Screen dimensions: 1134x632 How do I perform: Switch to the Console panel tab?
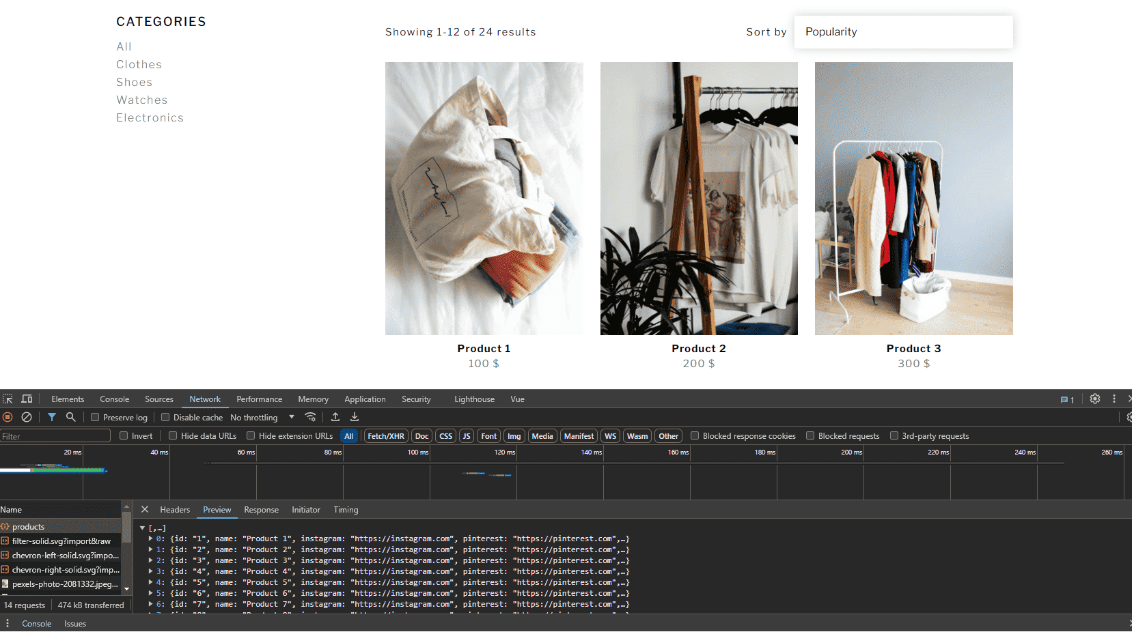click(114, 399)
